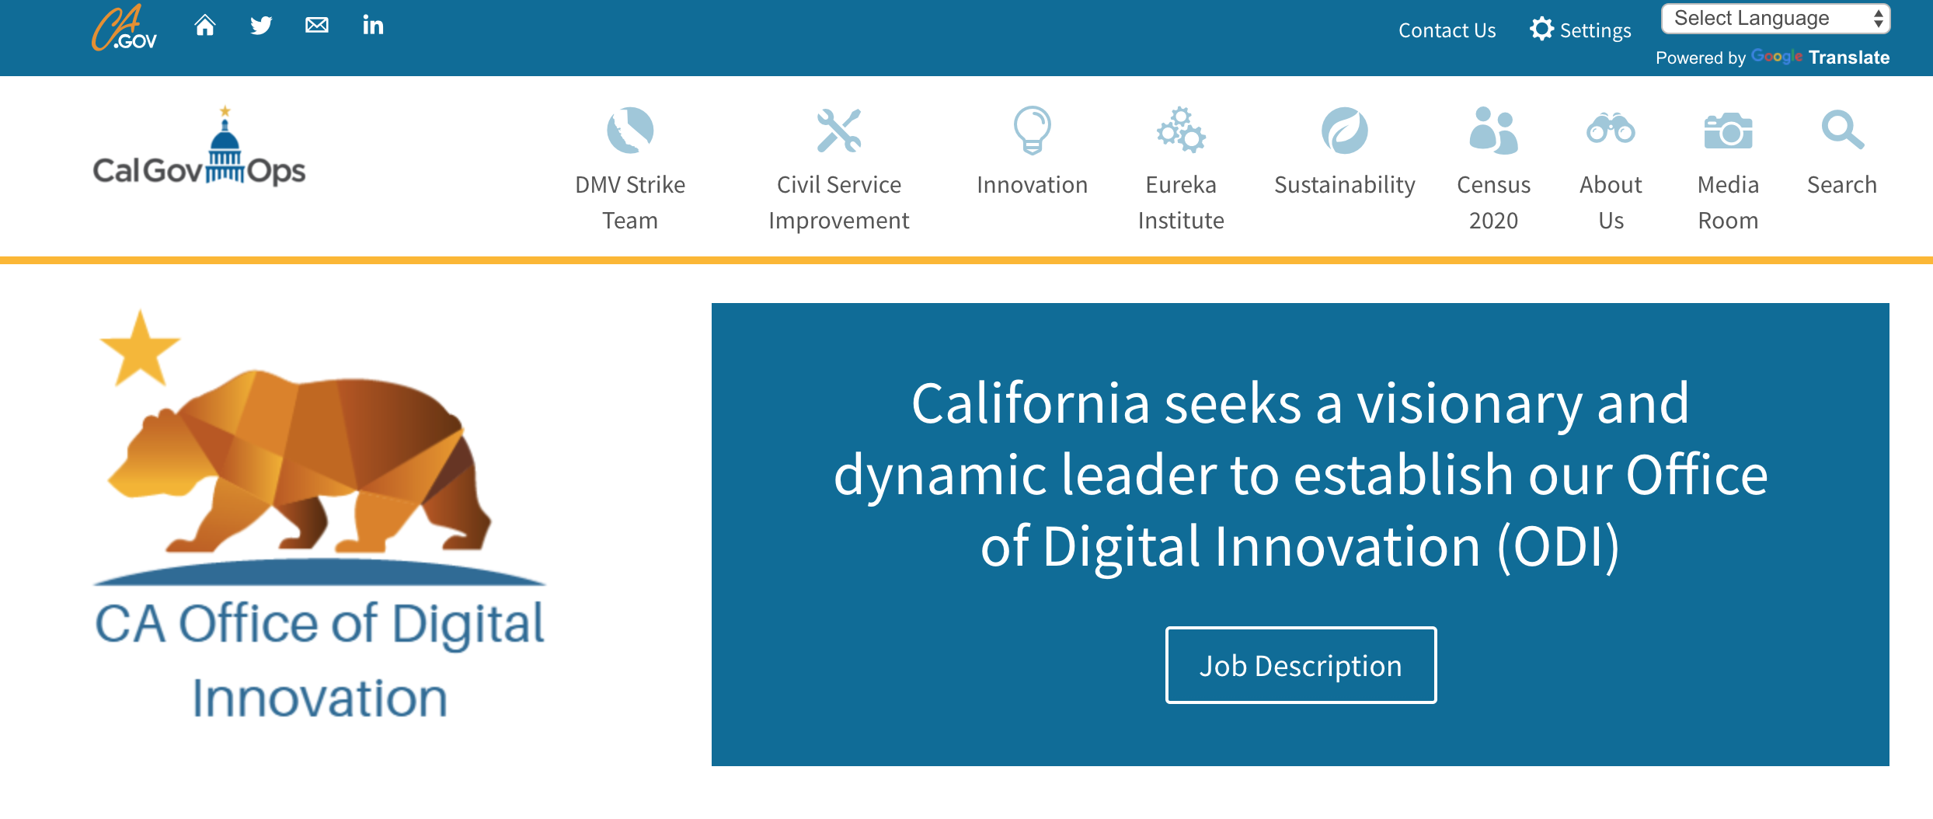Click the CA Office of Digital Innovation bear image
1933x819 pixels.
(x=319, y=514)
